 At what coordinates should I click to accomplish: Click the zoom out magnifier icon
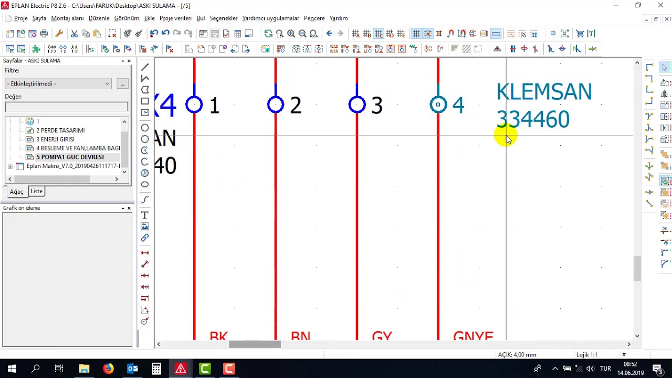302,34
